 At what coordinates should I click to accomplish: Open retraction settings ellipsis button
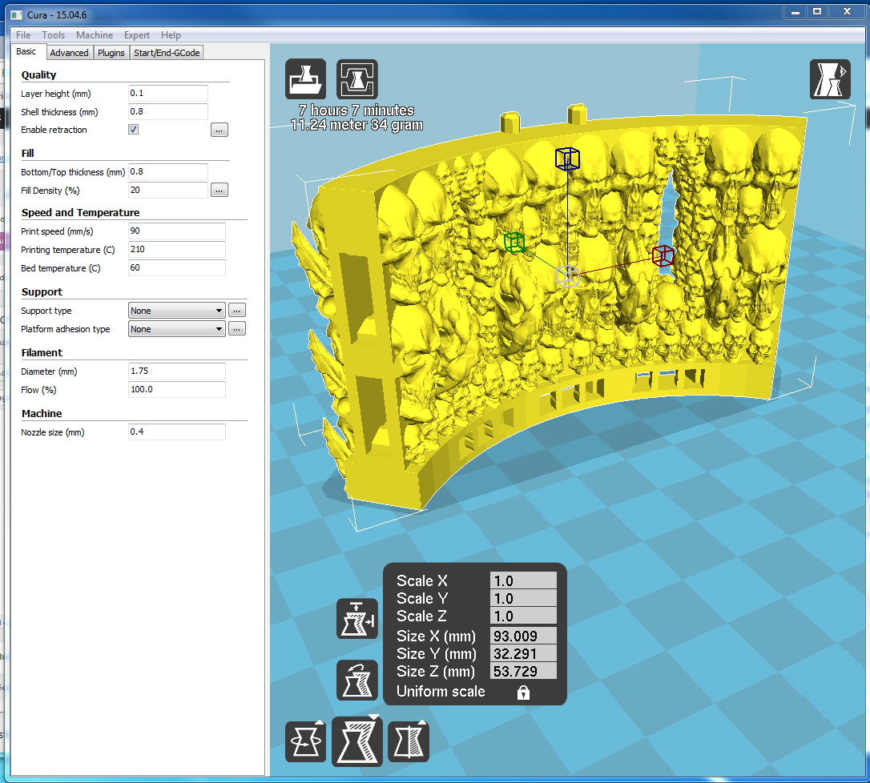(x=220, y=130)
